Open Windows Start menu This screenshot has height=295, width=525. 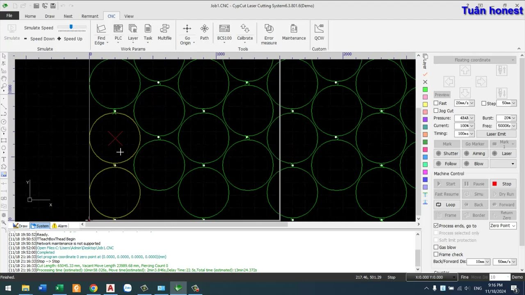click(8, 288)
